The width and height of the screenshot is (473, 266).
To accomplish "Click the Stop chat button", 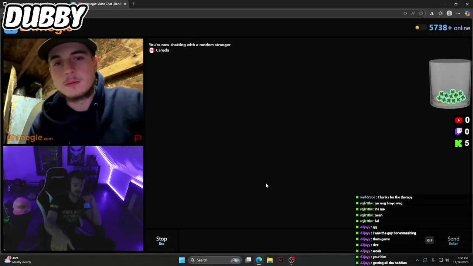I will (161, 241).
